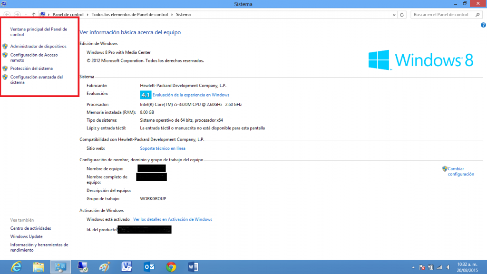This screenshot has width=487, height=274.
Task: Open Microsoft Word from the taskbar
Action: tap(193, 267)
